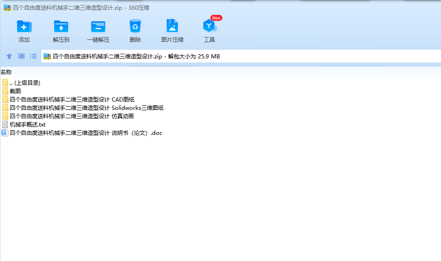This screenshot has height=261, width=441.
Task: Click the folder icon beside 截图
Action: 5,91
